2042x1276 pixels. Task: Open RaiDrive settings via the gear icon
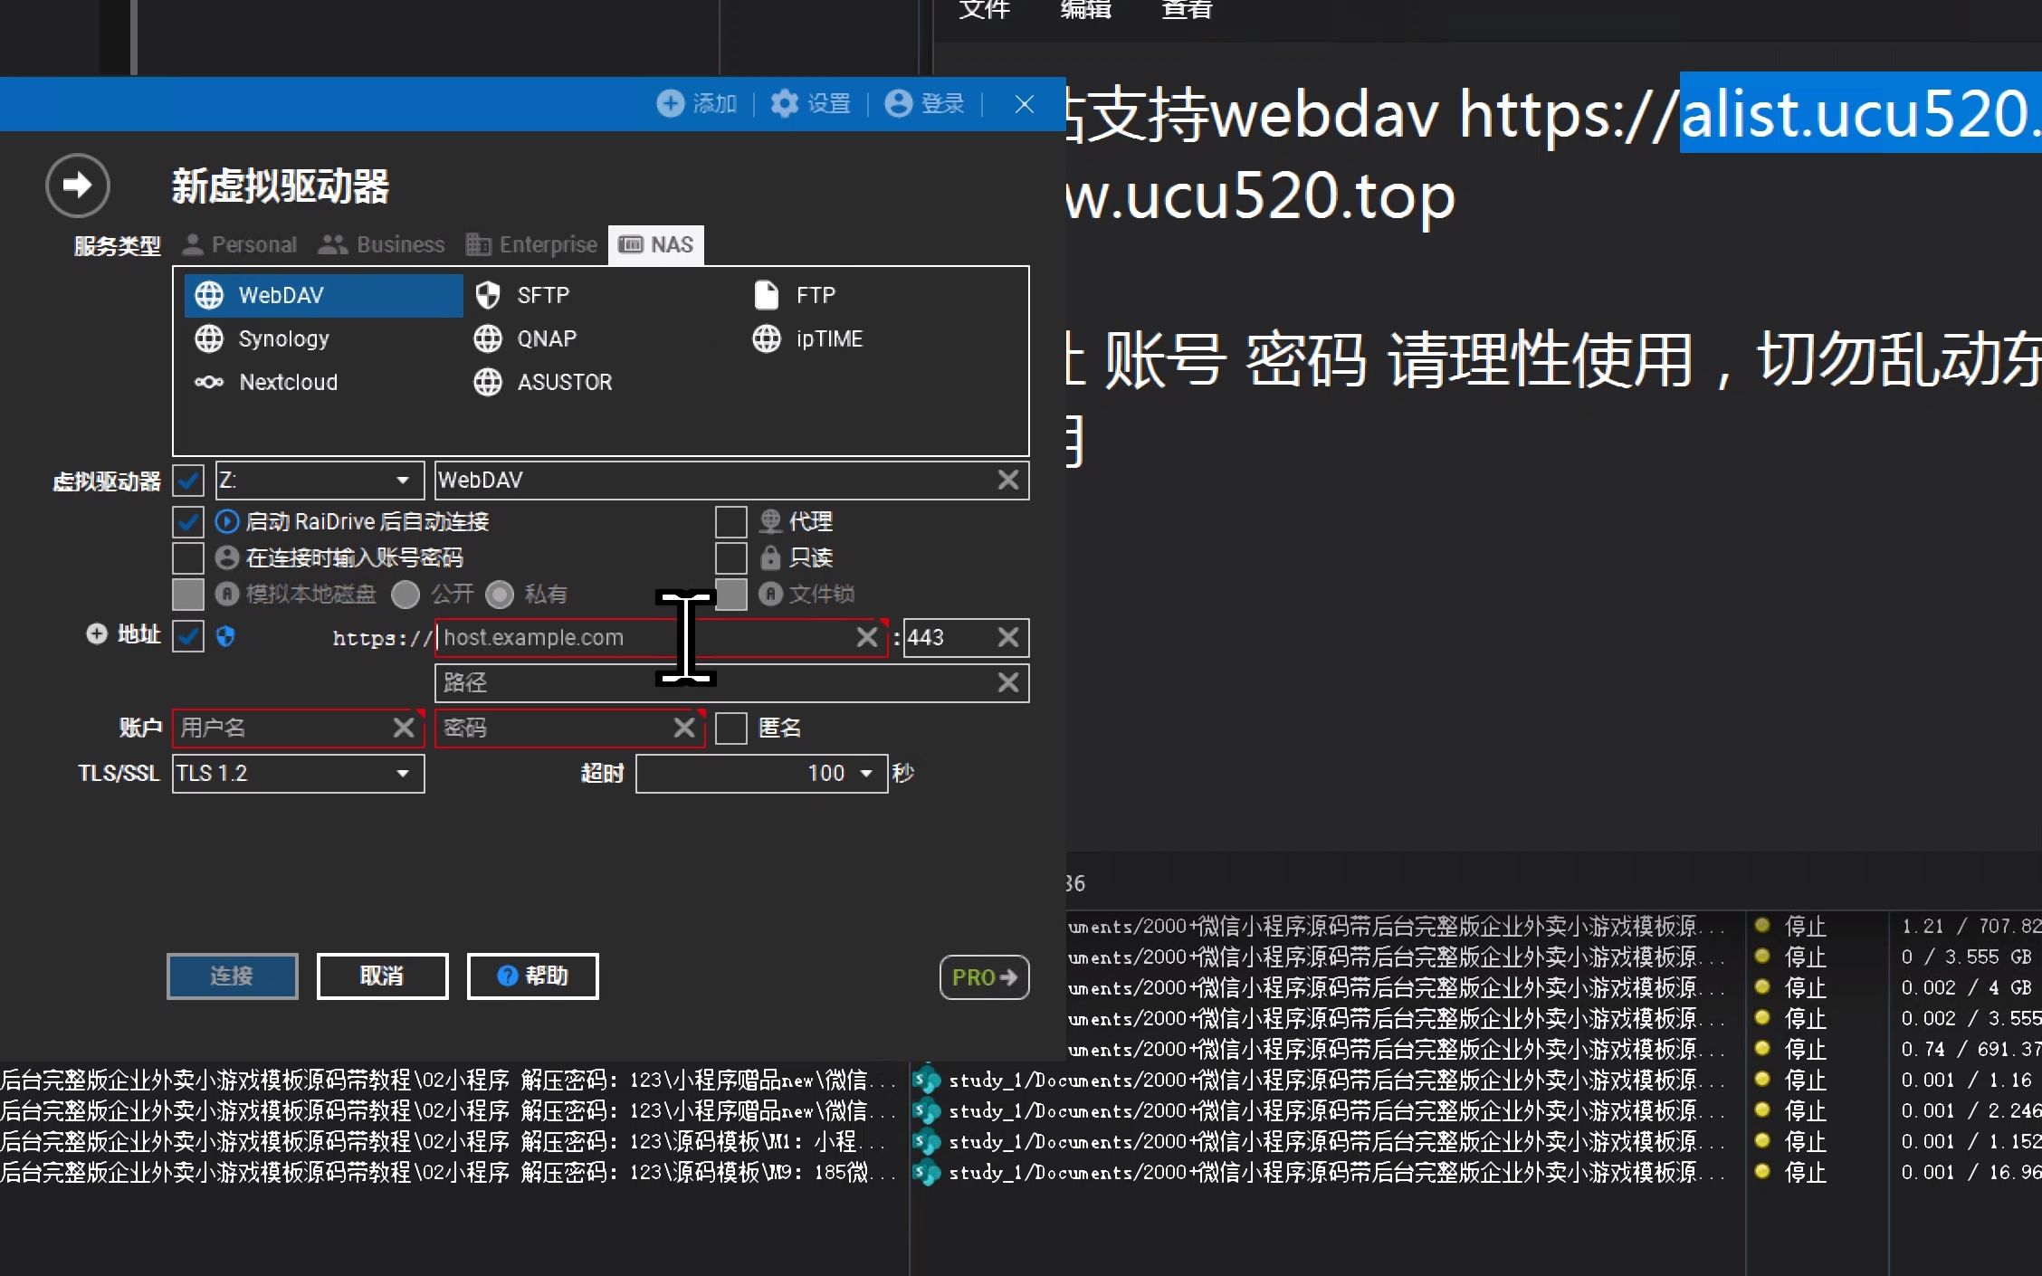[x=786, y=103]
